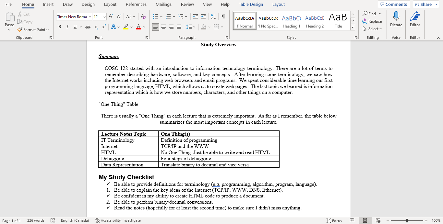Toggle bold formatting

60,27
